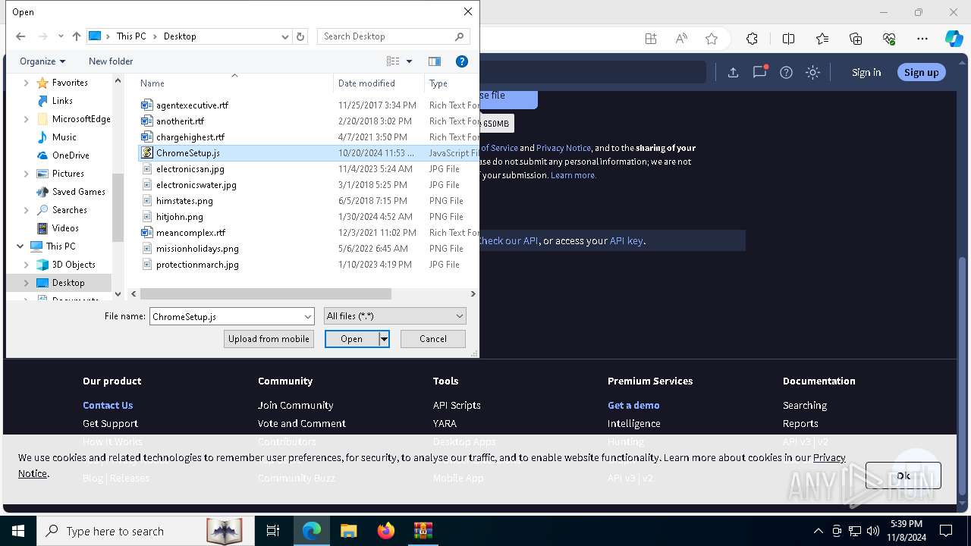Click the horizontal scrollbar in file list
This screenshot has width=971, height=546.
tap(266, 293)
